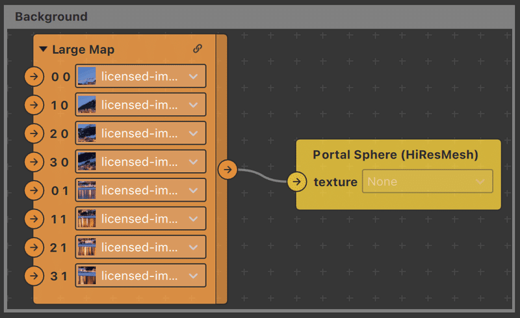Select the Portal Sphere (HiResMesh) node title

[395, 155]
